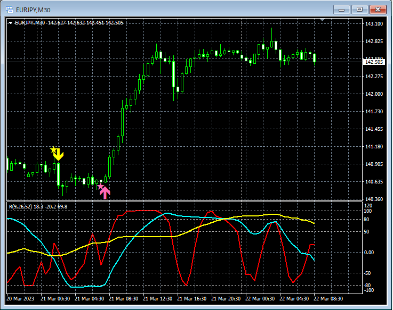Close the EURJPY,M30 chart window

point(378,10)
